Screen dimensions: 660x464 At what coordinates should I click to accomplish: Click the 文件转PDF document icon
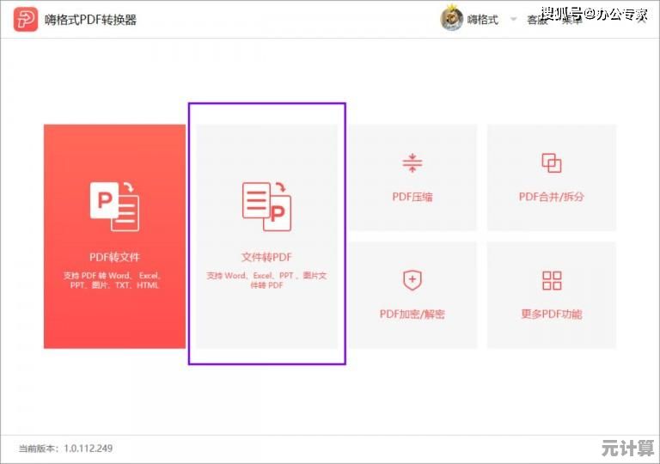tap(266, 206)
